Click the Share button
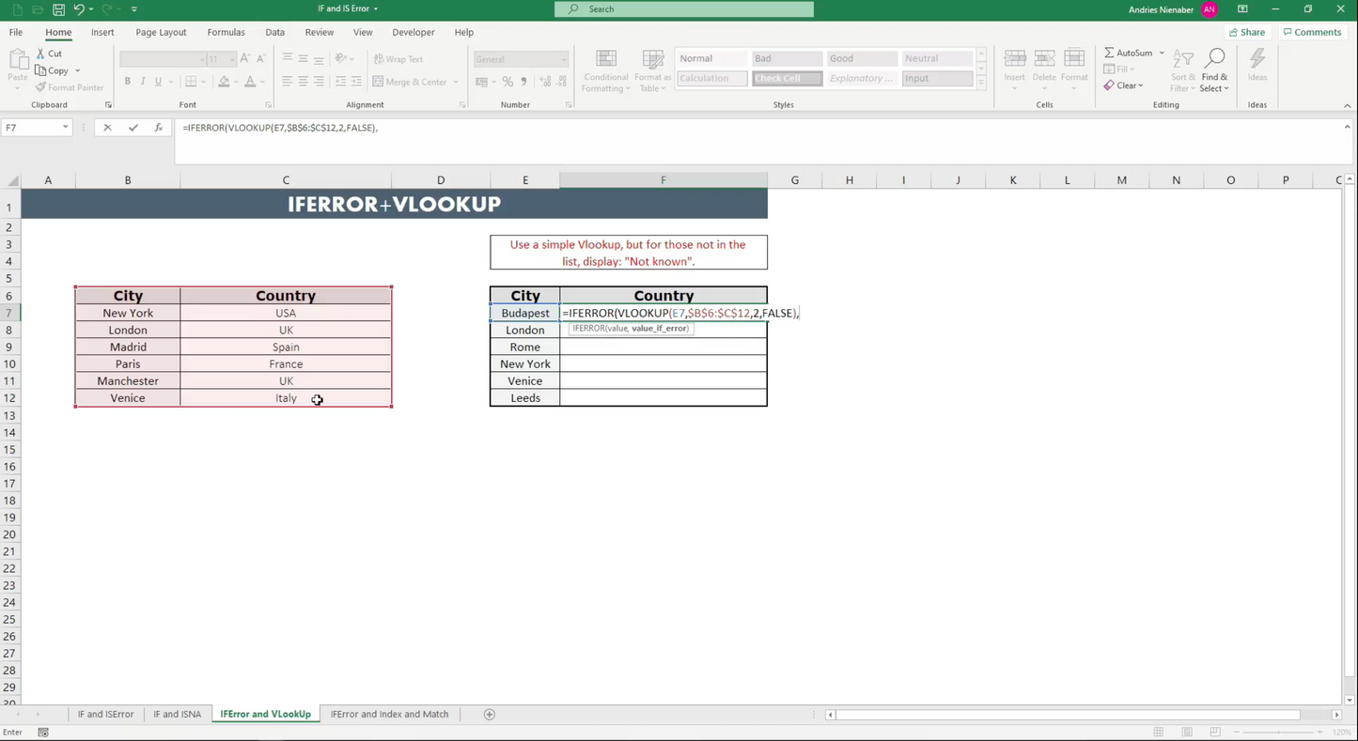Image resolution: width=1358 pixels, height=741 pixels. pos(1247,31)
